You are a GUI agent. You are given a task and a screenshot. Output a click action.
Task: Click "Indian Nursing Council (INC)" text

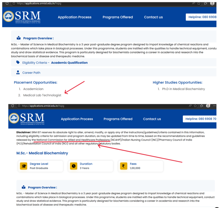(x=140, y=140)
